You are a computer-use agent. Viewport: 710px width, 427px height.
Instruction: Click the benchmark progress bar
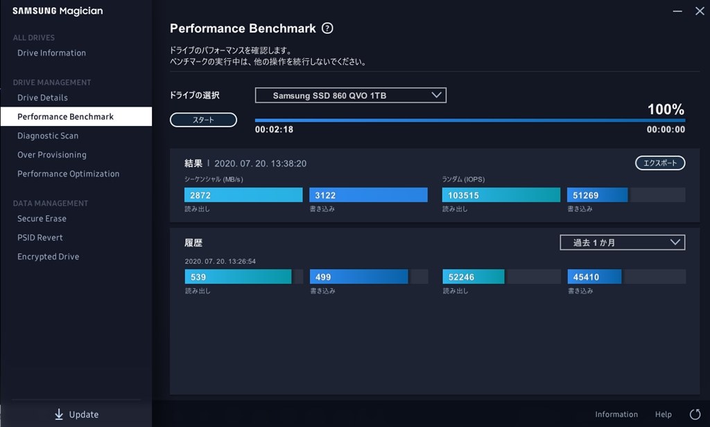coord(470,120)
